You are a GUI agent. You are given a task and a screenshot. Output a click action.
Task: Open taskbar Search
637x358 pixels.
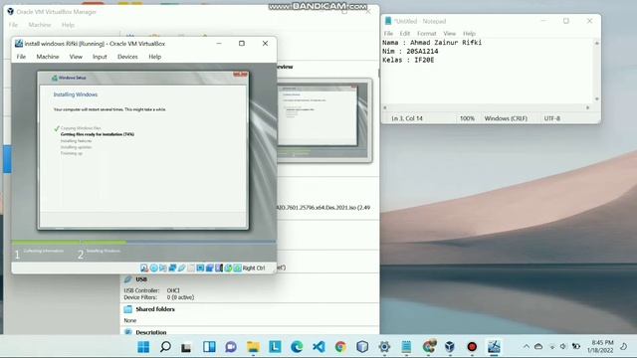165,347
